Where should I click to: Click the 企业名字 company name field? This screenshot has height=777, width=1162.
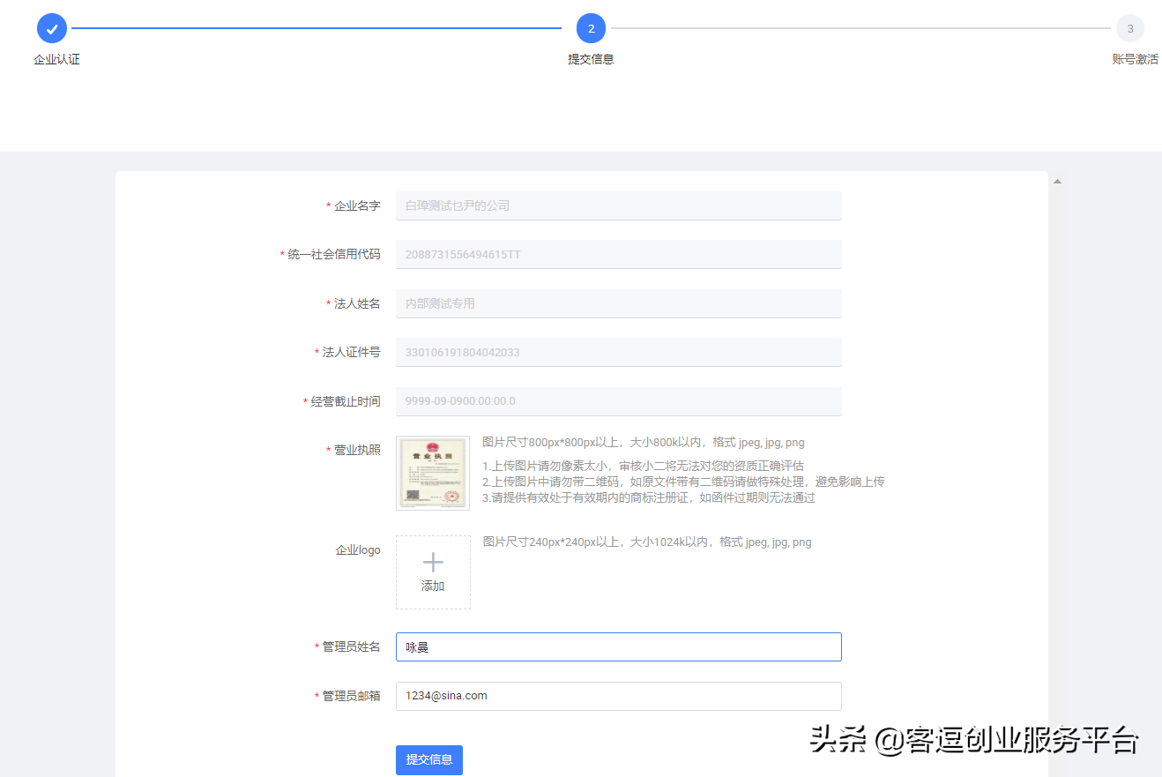tap(617, 205)
